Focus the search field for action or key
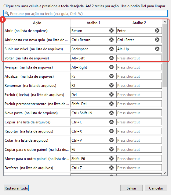Image resolution: width=171 pixels, height=195 pixels. [85, 13]
